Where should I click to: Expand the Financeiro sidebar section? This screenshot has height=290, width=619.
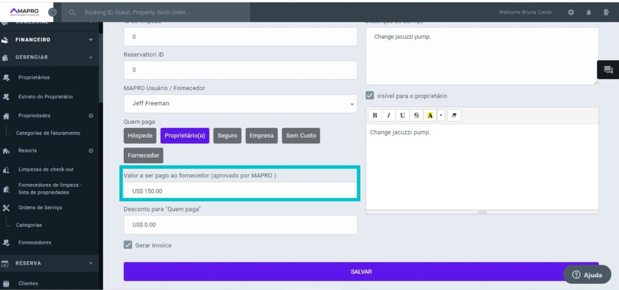coord(49,39)
